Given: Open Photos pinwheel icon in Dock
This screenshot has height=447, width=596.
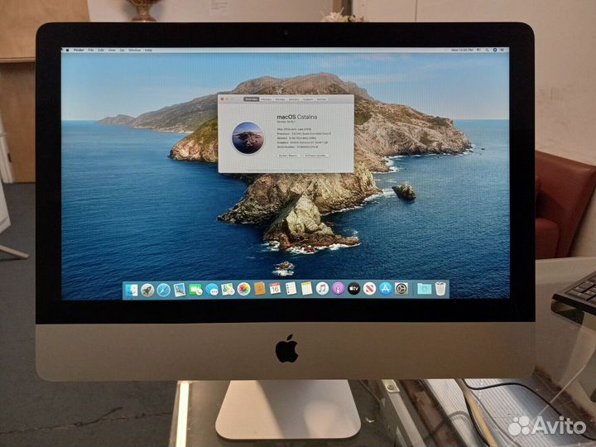Looking at the screenshot, I should pos(243,289).
